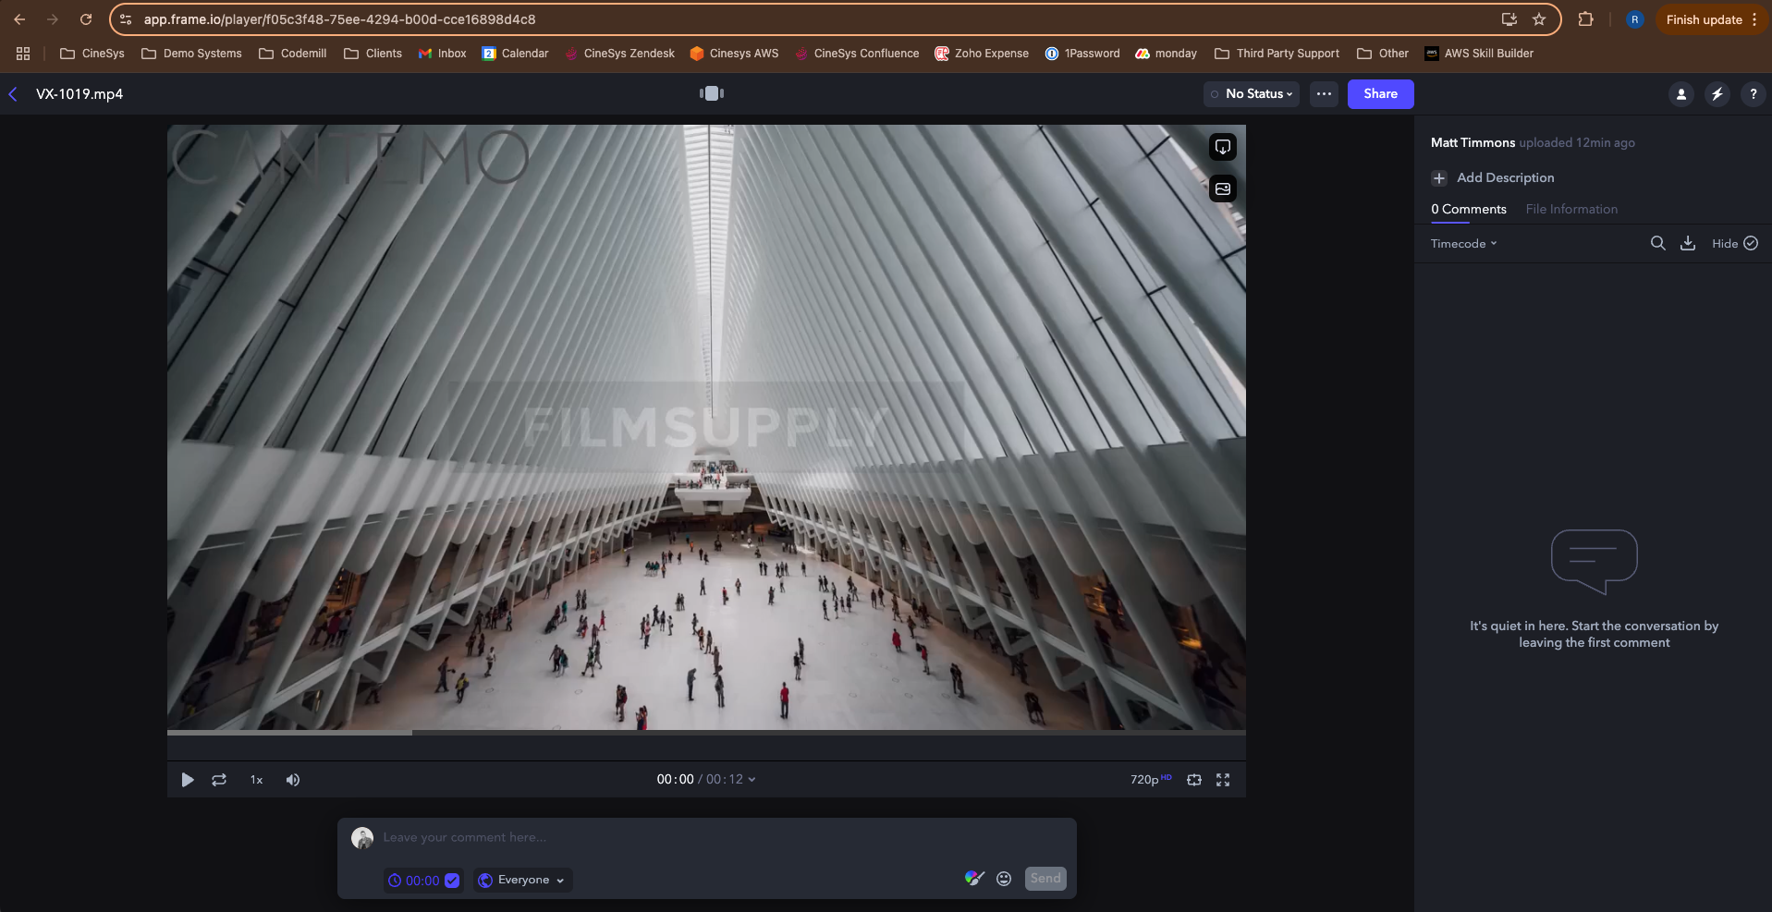This screenshot has height=912, width=1772.
Task: Click the Share button
Action: [x=1380, y=94]
